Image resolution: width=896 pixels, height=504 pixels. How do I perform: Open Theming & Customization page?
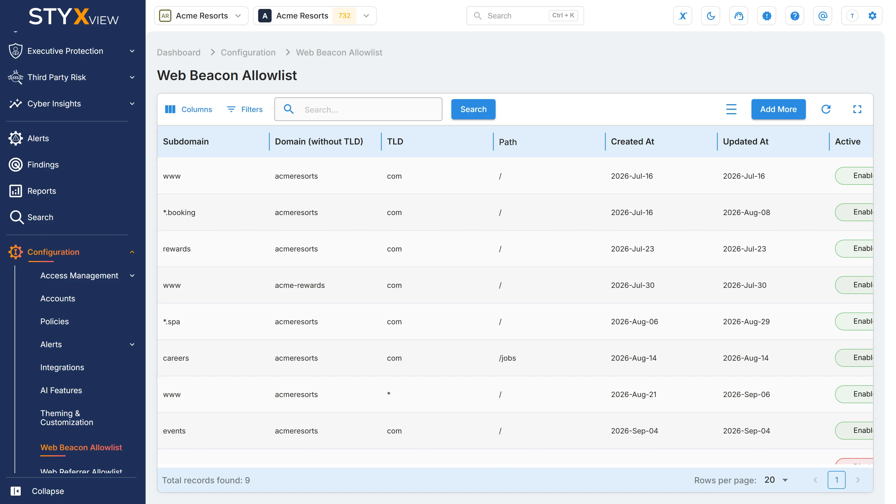(67, 418)
